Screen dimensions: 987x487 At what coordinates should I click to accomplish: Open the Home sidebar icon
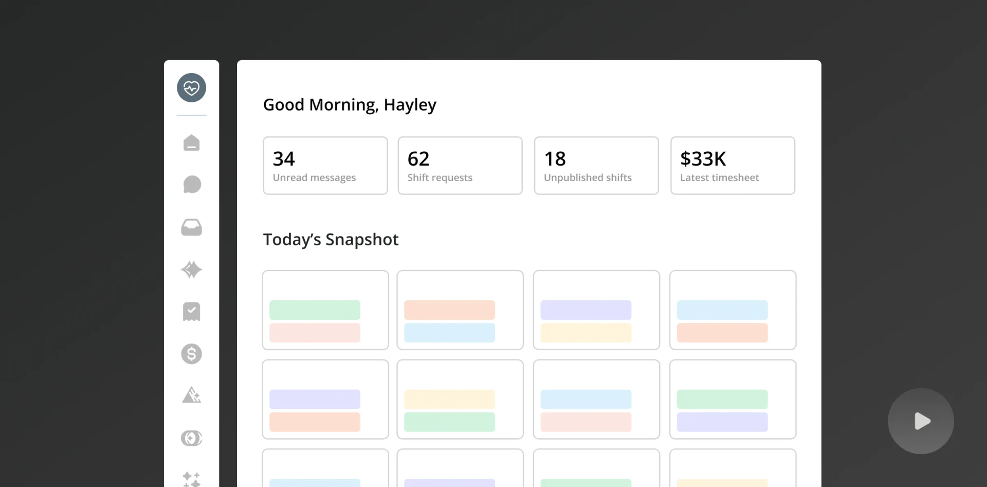point(191,143)
